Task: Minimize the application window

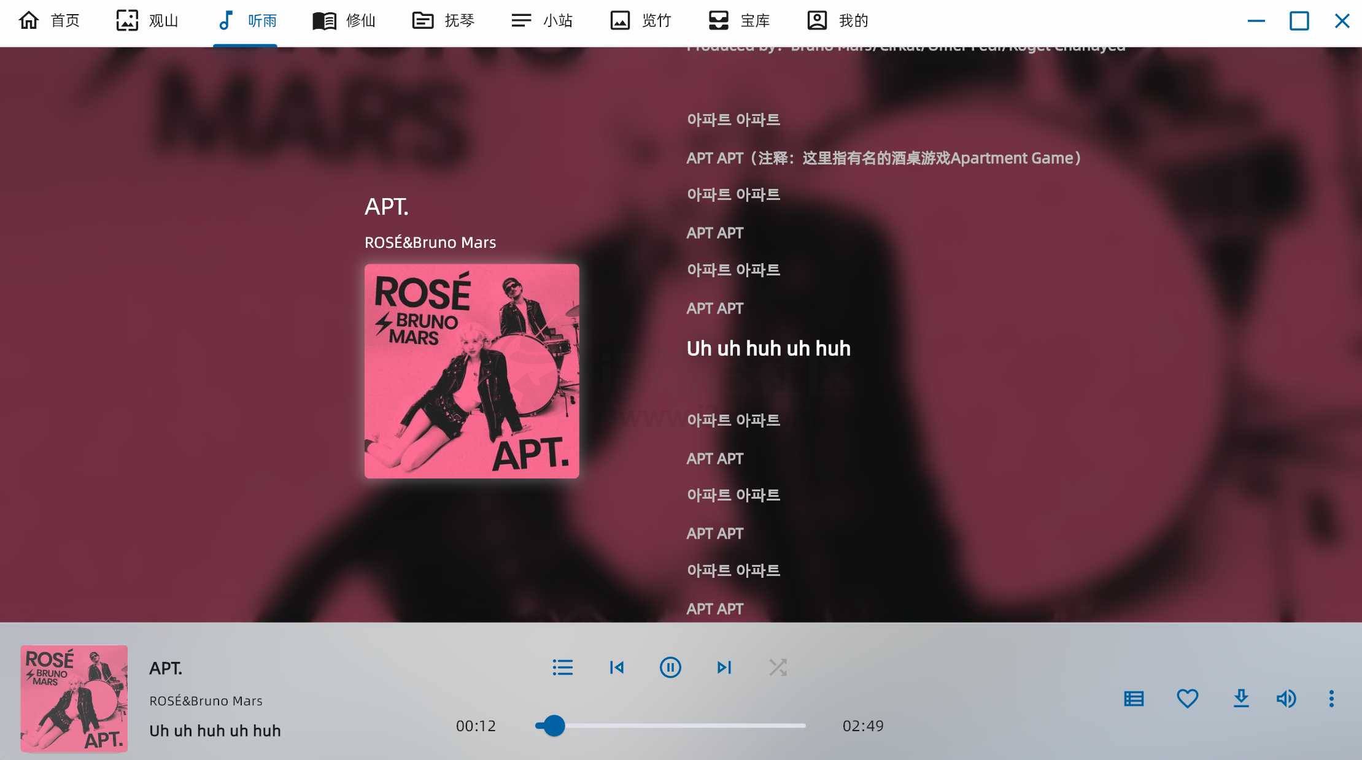Action: click(x=1256, y=21)
